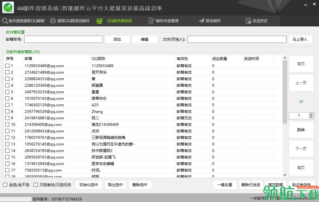
Task: Click the mail content edit icon
Action: tap(152, 21)
